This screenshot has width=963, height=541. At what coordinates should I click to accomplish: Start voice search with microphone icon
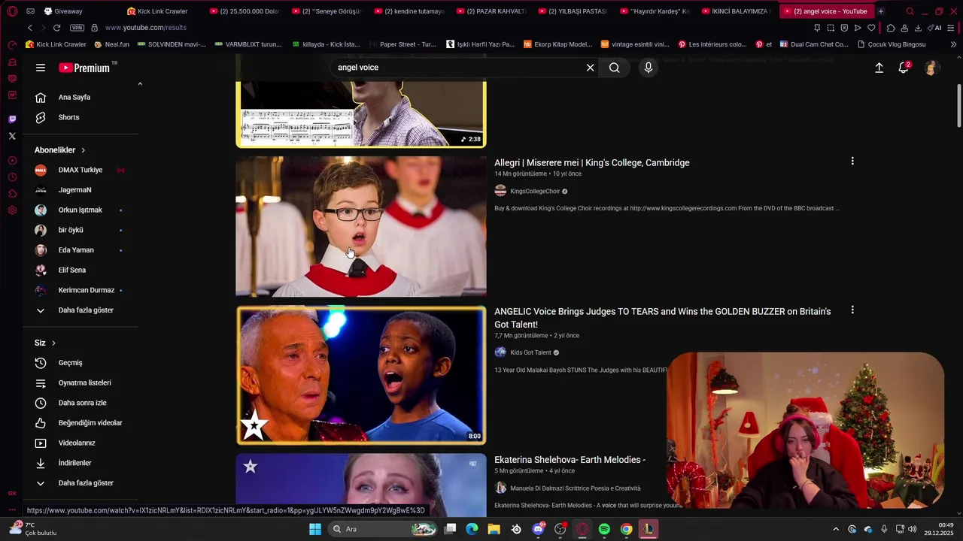click(x=649, y=68)
